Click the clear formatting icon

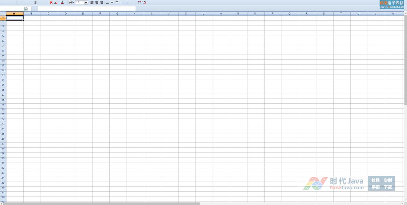click(x=56, y=3)
